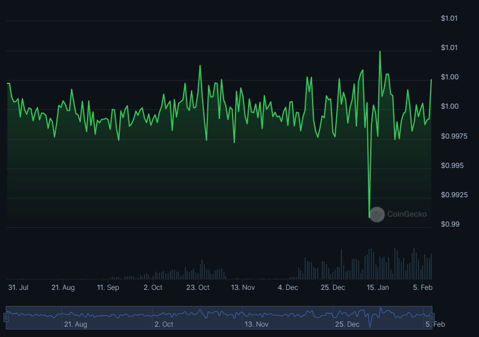Click the highest price spike near 15. Jan
Screen dimensions: 479x337
point(380,52)
